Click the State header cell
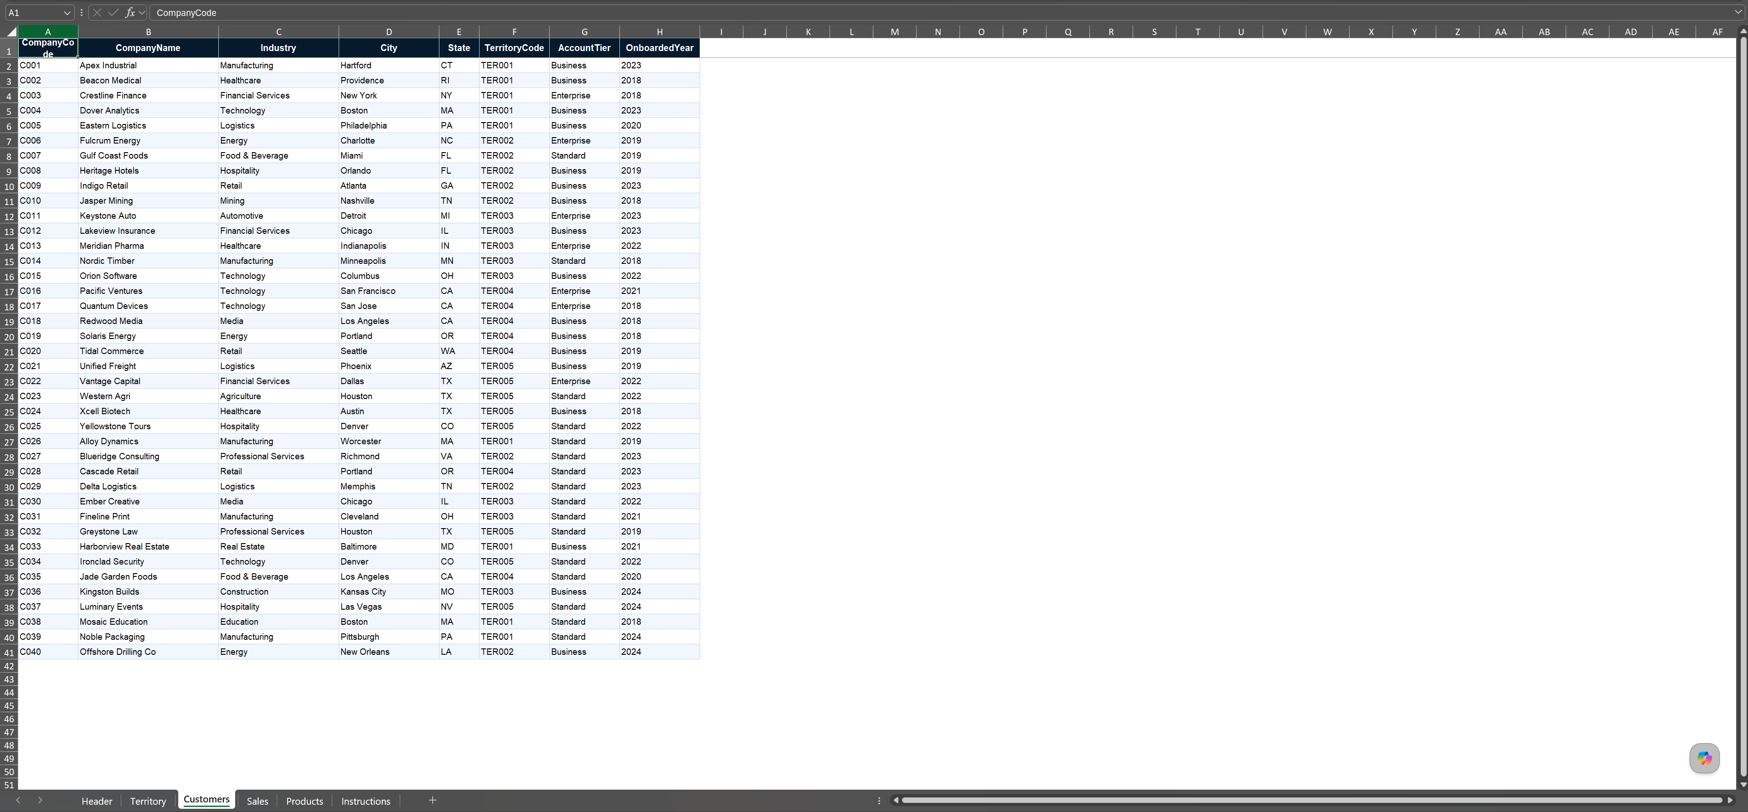 coord(459,48)
